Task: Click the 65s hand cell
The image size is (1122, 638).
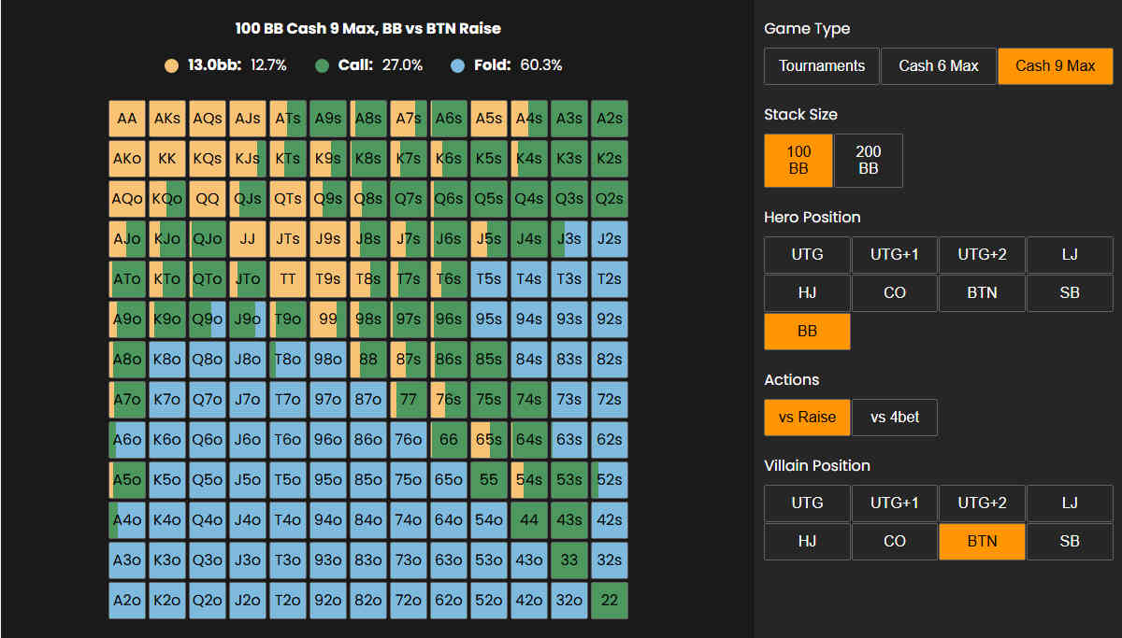Action: [489, 440]
